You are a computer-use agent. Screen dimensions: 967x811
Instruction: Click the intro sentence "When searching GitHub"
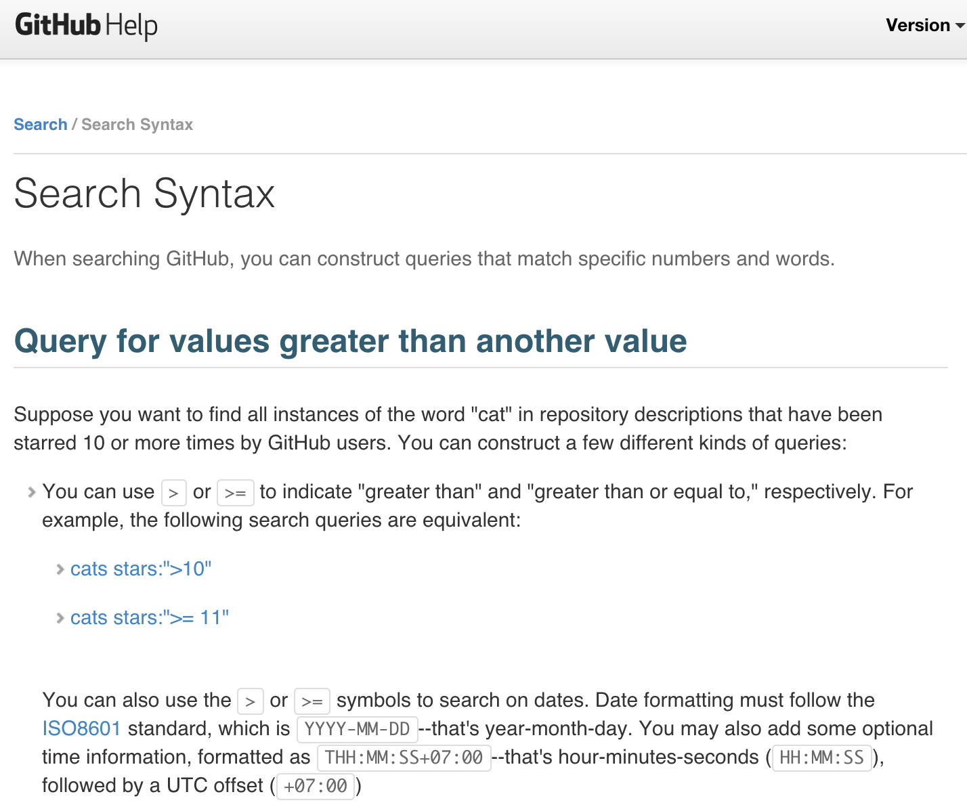(x=424, y=259)
